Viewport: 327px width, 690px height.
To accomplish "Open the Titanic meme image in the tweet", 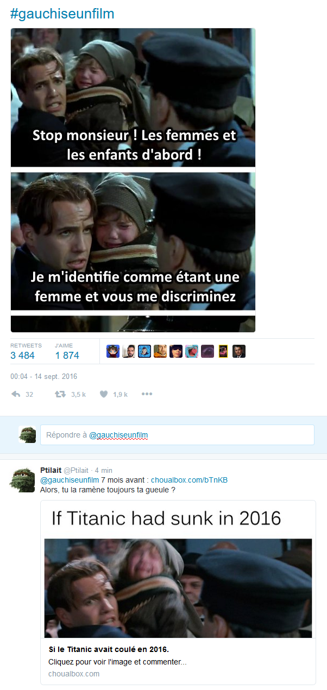I will tap(133, 180).
